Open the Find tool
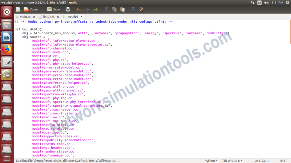The width and height of the screenshot is (291, 163). point(133,9)
